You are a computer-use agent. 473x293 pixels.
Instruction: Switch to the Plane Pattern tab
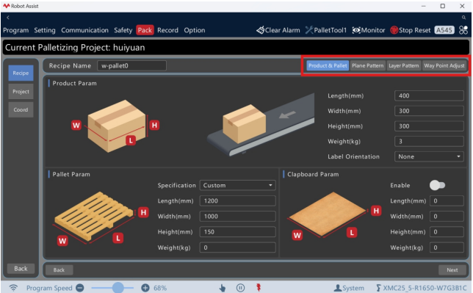click(x=367, y=65)
